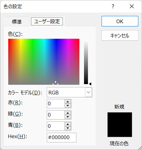Increase the 緑(G) value with up arrow
This screenshot has height=150, width=142.
click(68, 113)
